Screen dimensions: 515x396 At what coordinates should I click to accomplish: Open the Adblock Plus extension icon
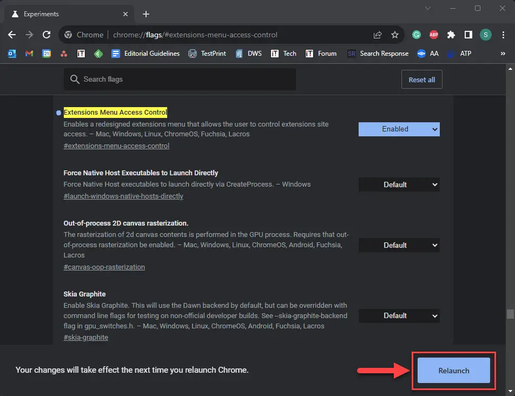click(x=433, y=35)
